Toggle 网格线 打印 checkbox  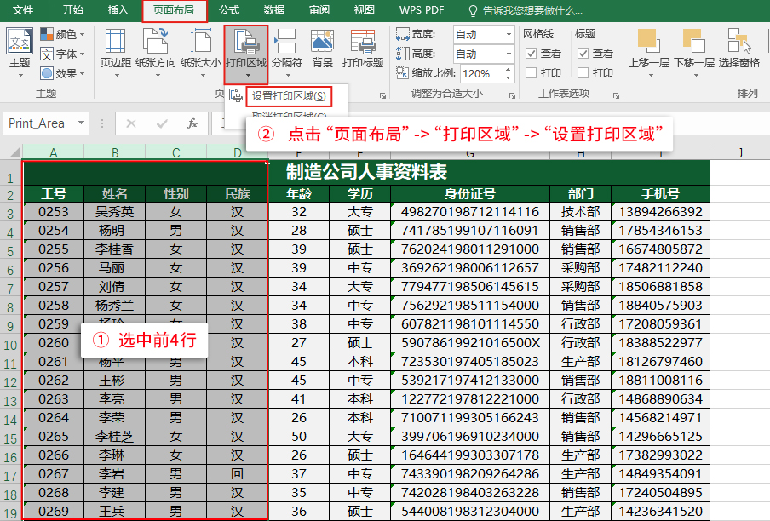[x=531, y=73]
